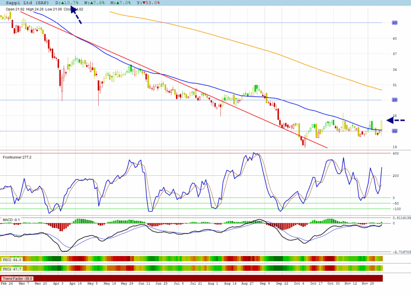Click the dashed arrow pointing at daily change
Viewport: 411px width, 295px height.
76,15
